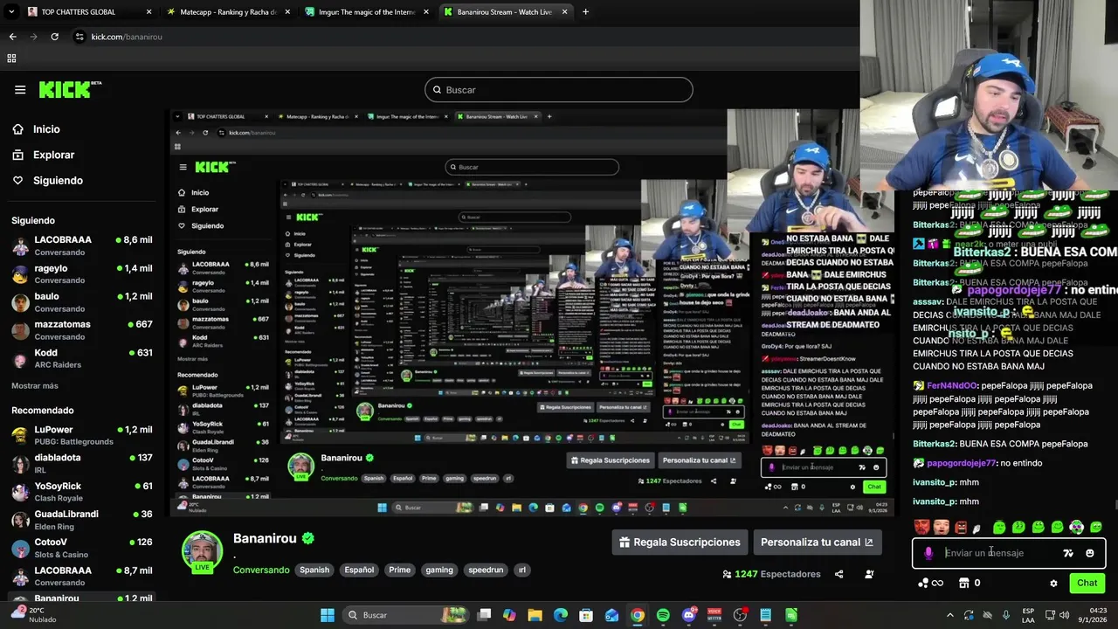
Task: Click the user icon next to share
Action: pyautogui.click(x=869, y=574)
